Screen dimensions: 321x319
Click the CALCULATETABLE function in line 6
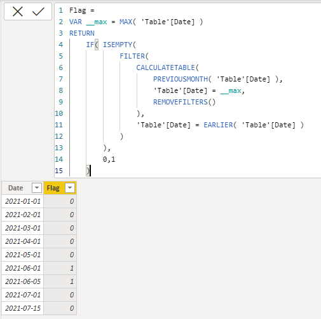click(x=165, y=67)
